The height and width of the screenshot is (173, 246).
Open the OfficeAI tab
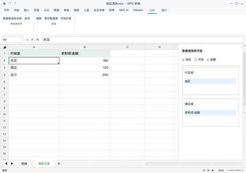(138, 10)
